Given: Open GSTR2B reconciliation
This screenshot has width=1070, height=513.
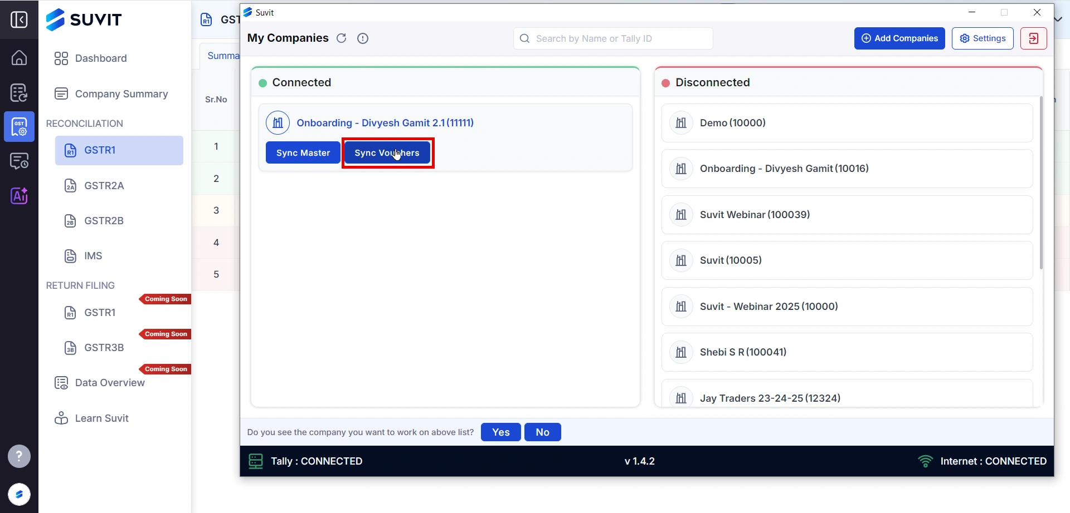Looking at the screenshot, I should click(94, 221).
